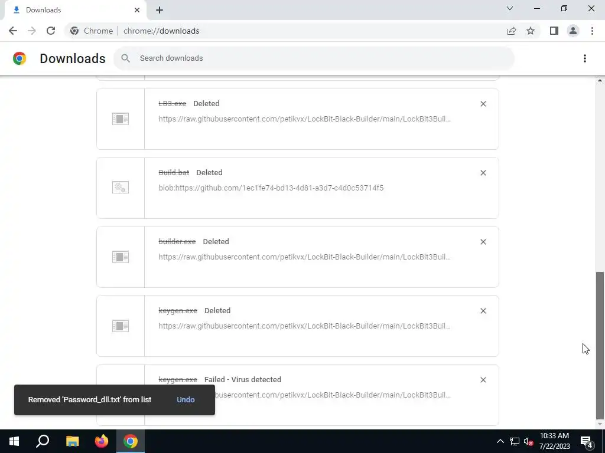Image resolution: width=605 pixels, height=453 pixels.
Task: Click the muted volume tray icon
Action: coord(529,441)
